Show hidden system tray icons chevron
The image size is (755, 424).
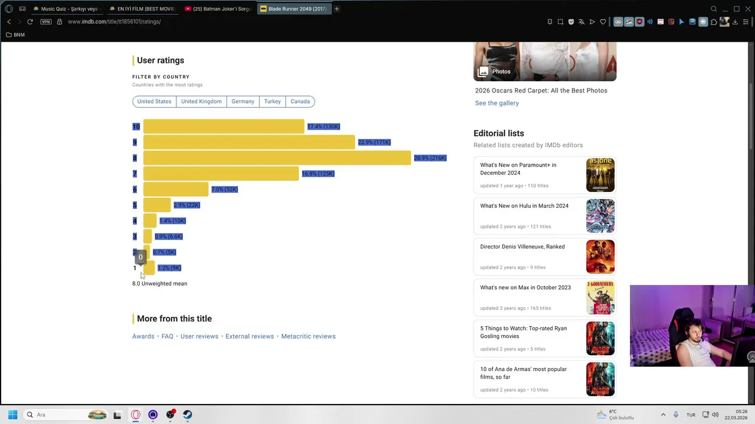pos(663,415)
